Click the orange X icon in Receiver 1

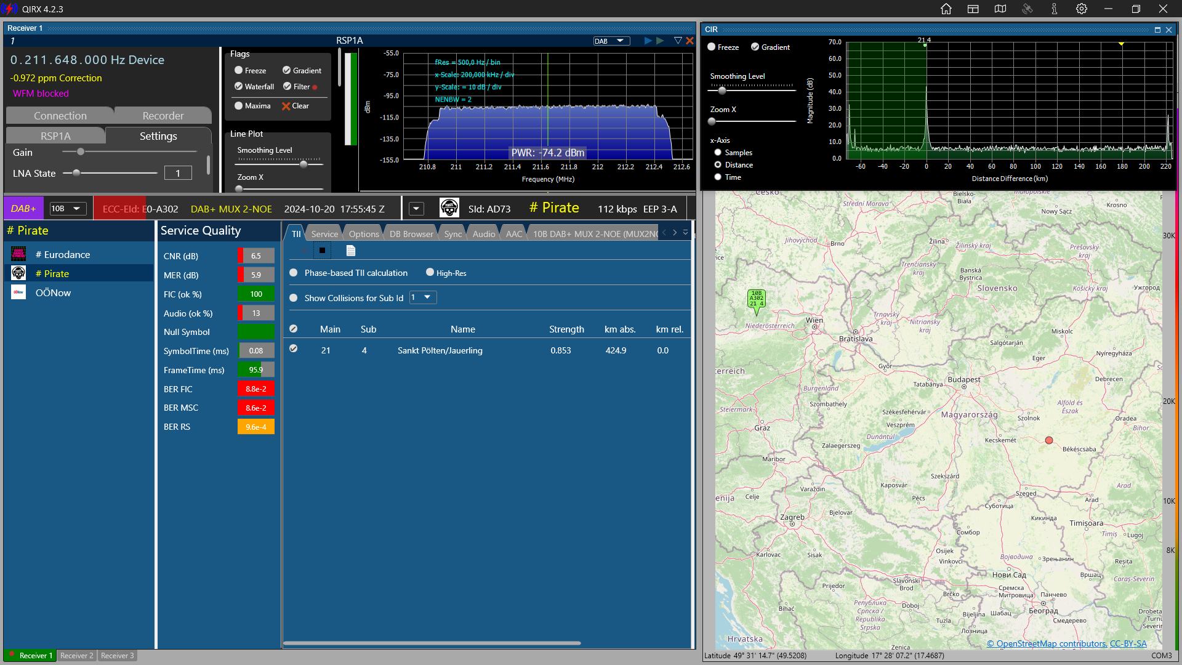click(689, 41)
